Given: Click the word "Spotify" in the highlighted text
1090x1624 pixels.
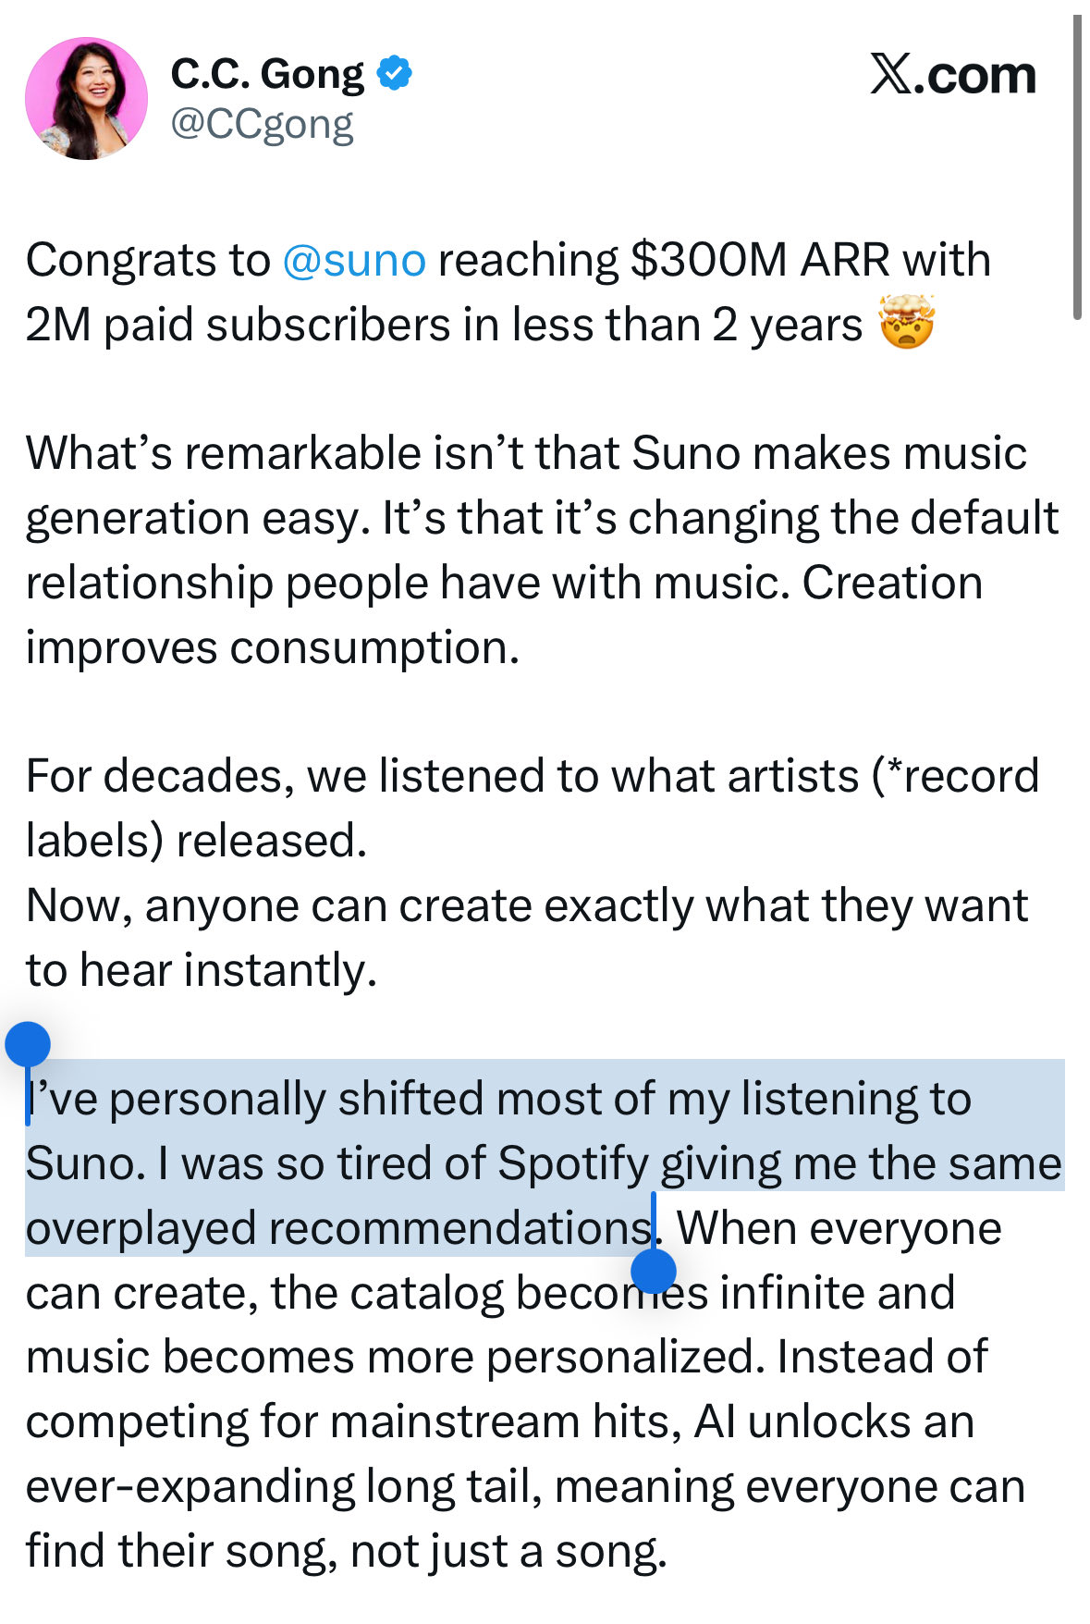Looking at the screenshot, I should pyautogui.click(x=573, y=1163).
